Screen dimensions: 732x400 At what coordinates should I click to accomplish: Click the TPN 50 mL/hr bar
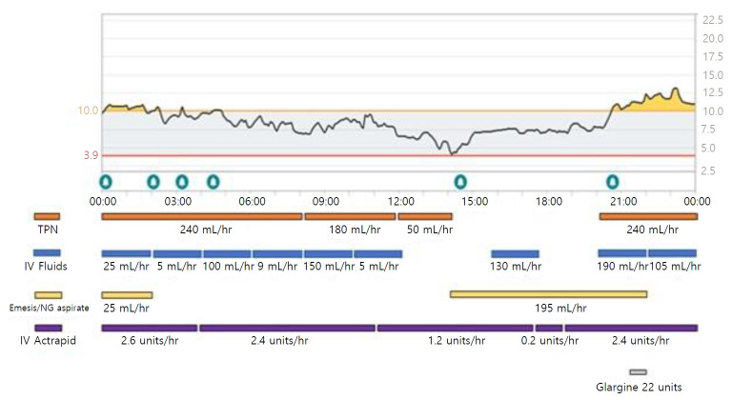pyautogui.click(x=425, y=216)
